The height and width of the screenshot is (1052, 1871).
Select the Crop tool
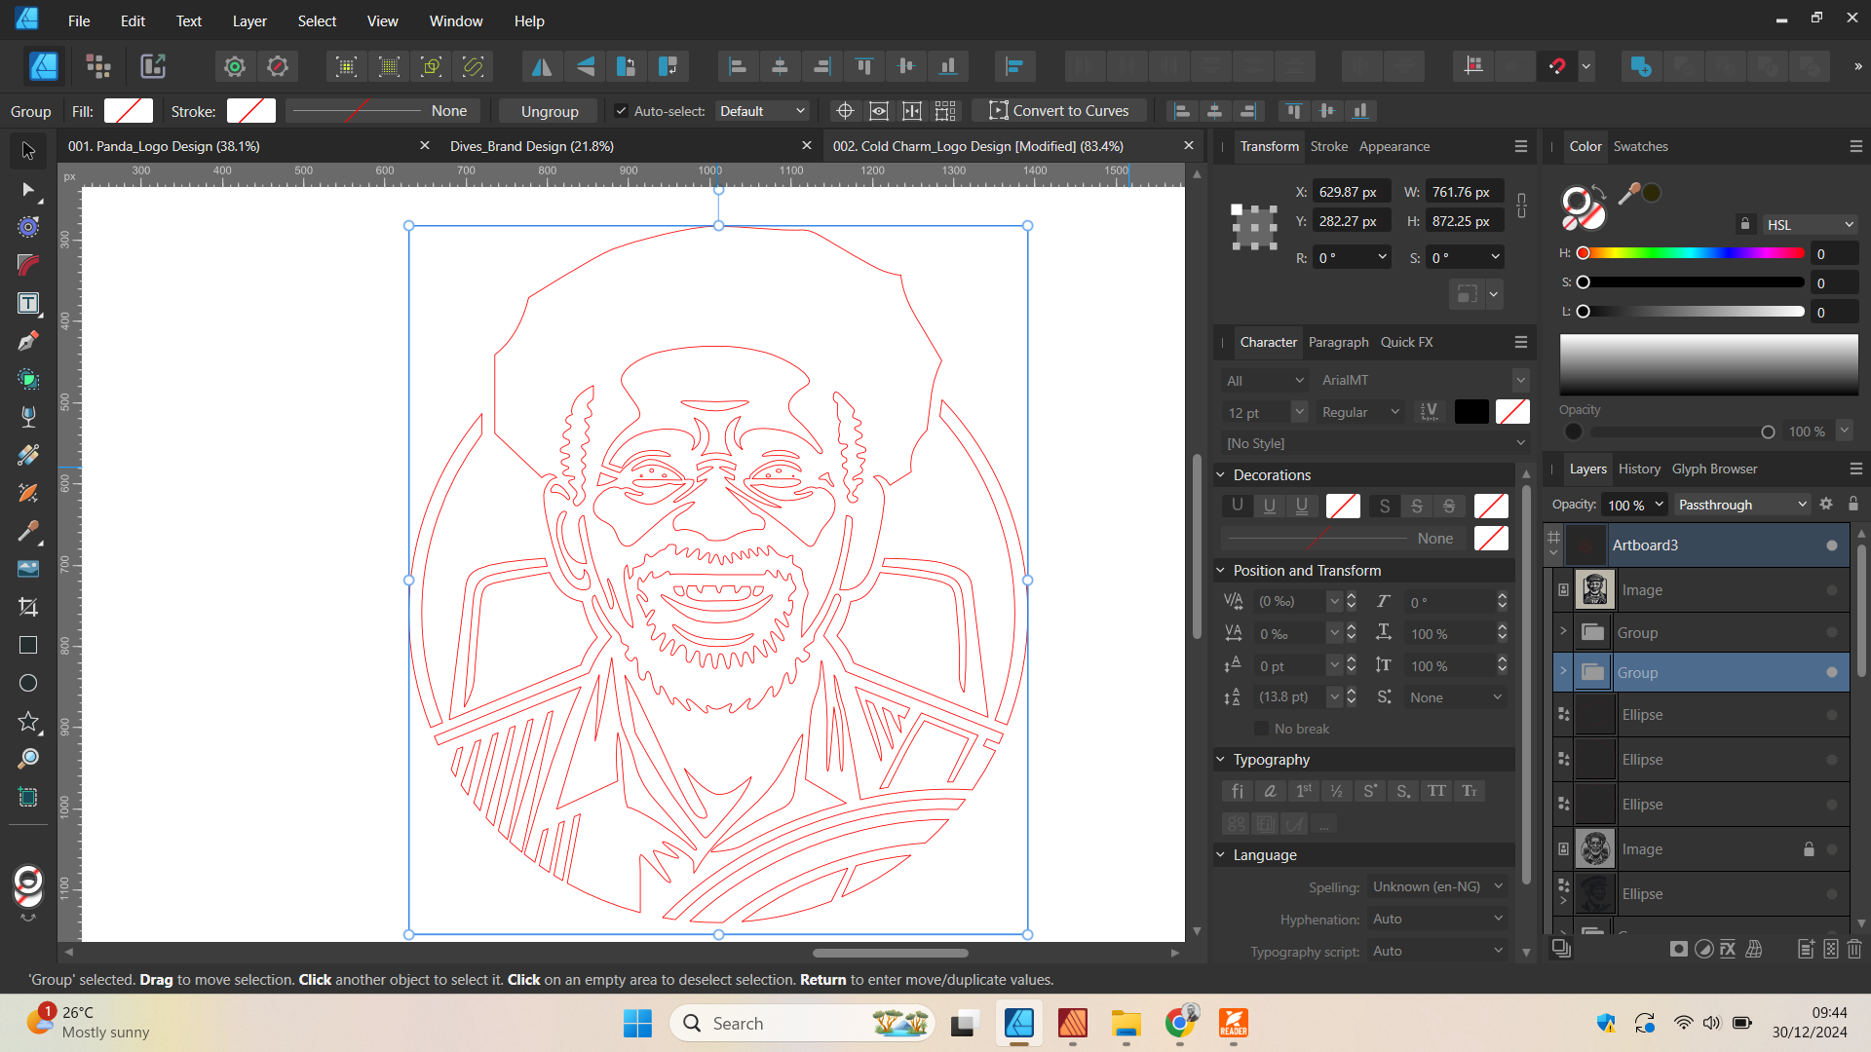click(x=28, y=607)
